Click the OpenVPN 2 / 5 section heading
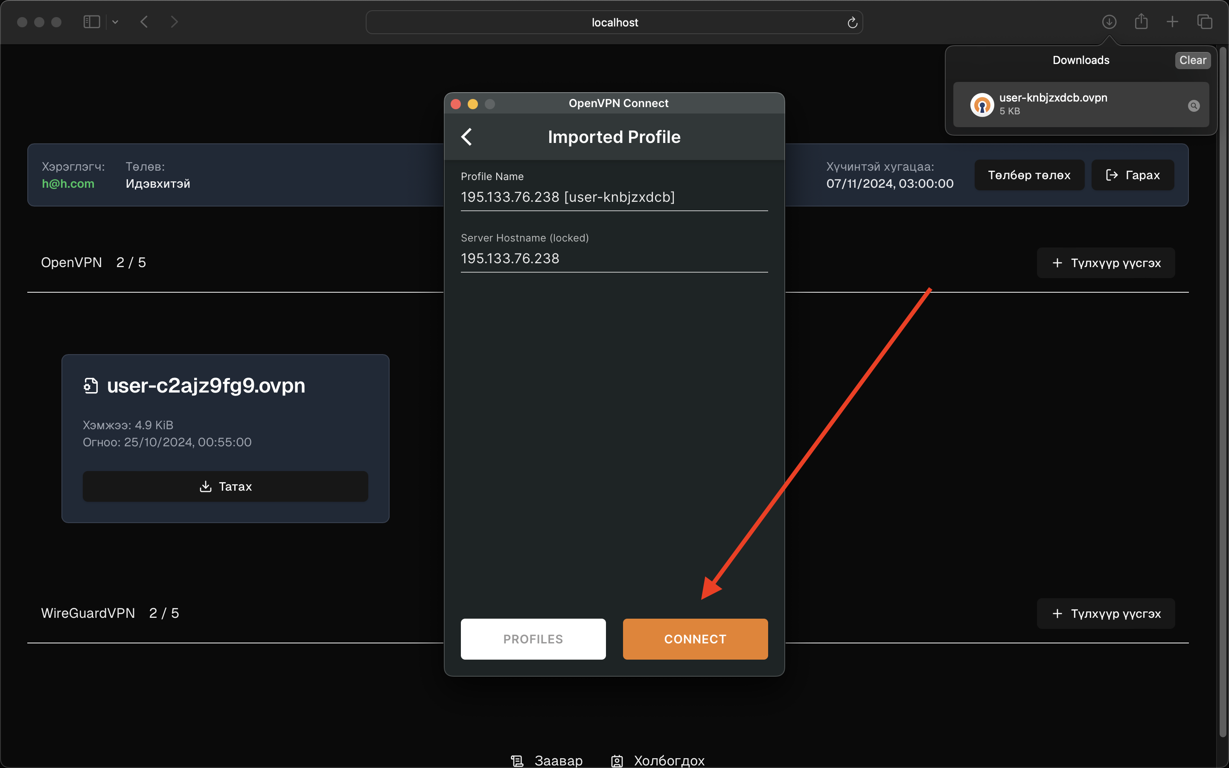The height and width of the screenshot is (768, 1229). 93,262
